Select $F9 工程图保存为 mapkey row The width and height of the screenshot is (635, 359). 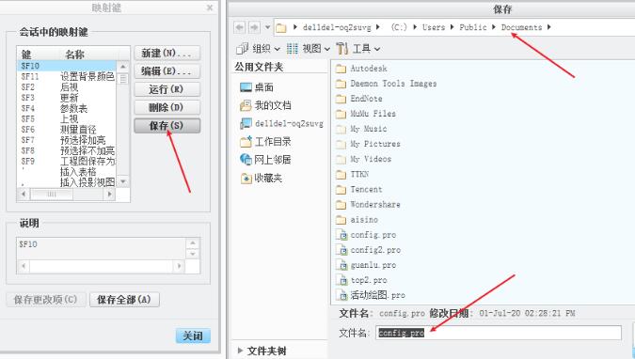tap(67, 161)
